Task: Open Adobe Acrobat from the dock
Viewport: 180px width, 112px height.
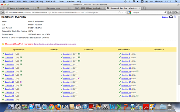Action: point(146,107)
